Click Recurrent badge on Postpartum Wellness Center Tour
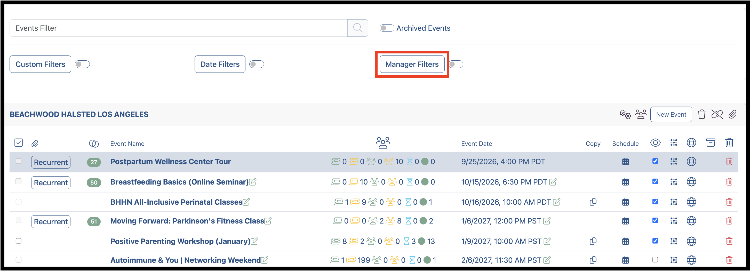 [51, 162]
